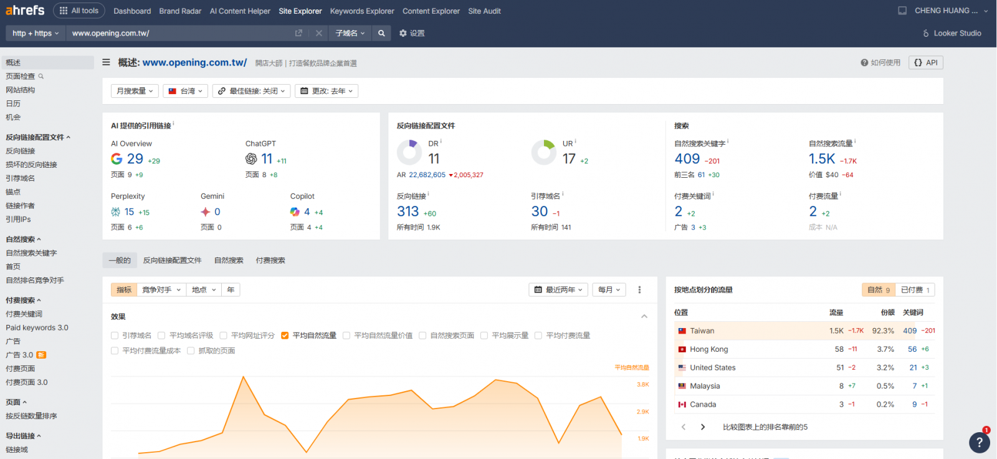The height and width of the screenshot is (459, 997).
Task: Check the 平均域名评级 checkbox
Action: [161, 336]
